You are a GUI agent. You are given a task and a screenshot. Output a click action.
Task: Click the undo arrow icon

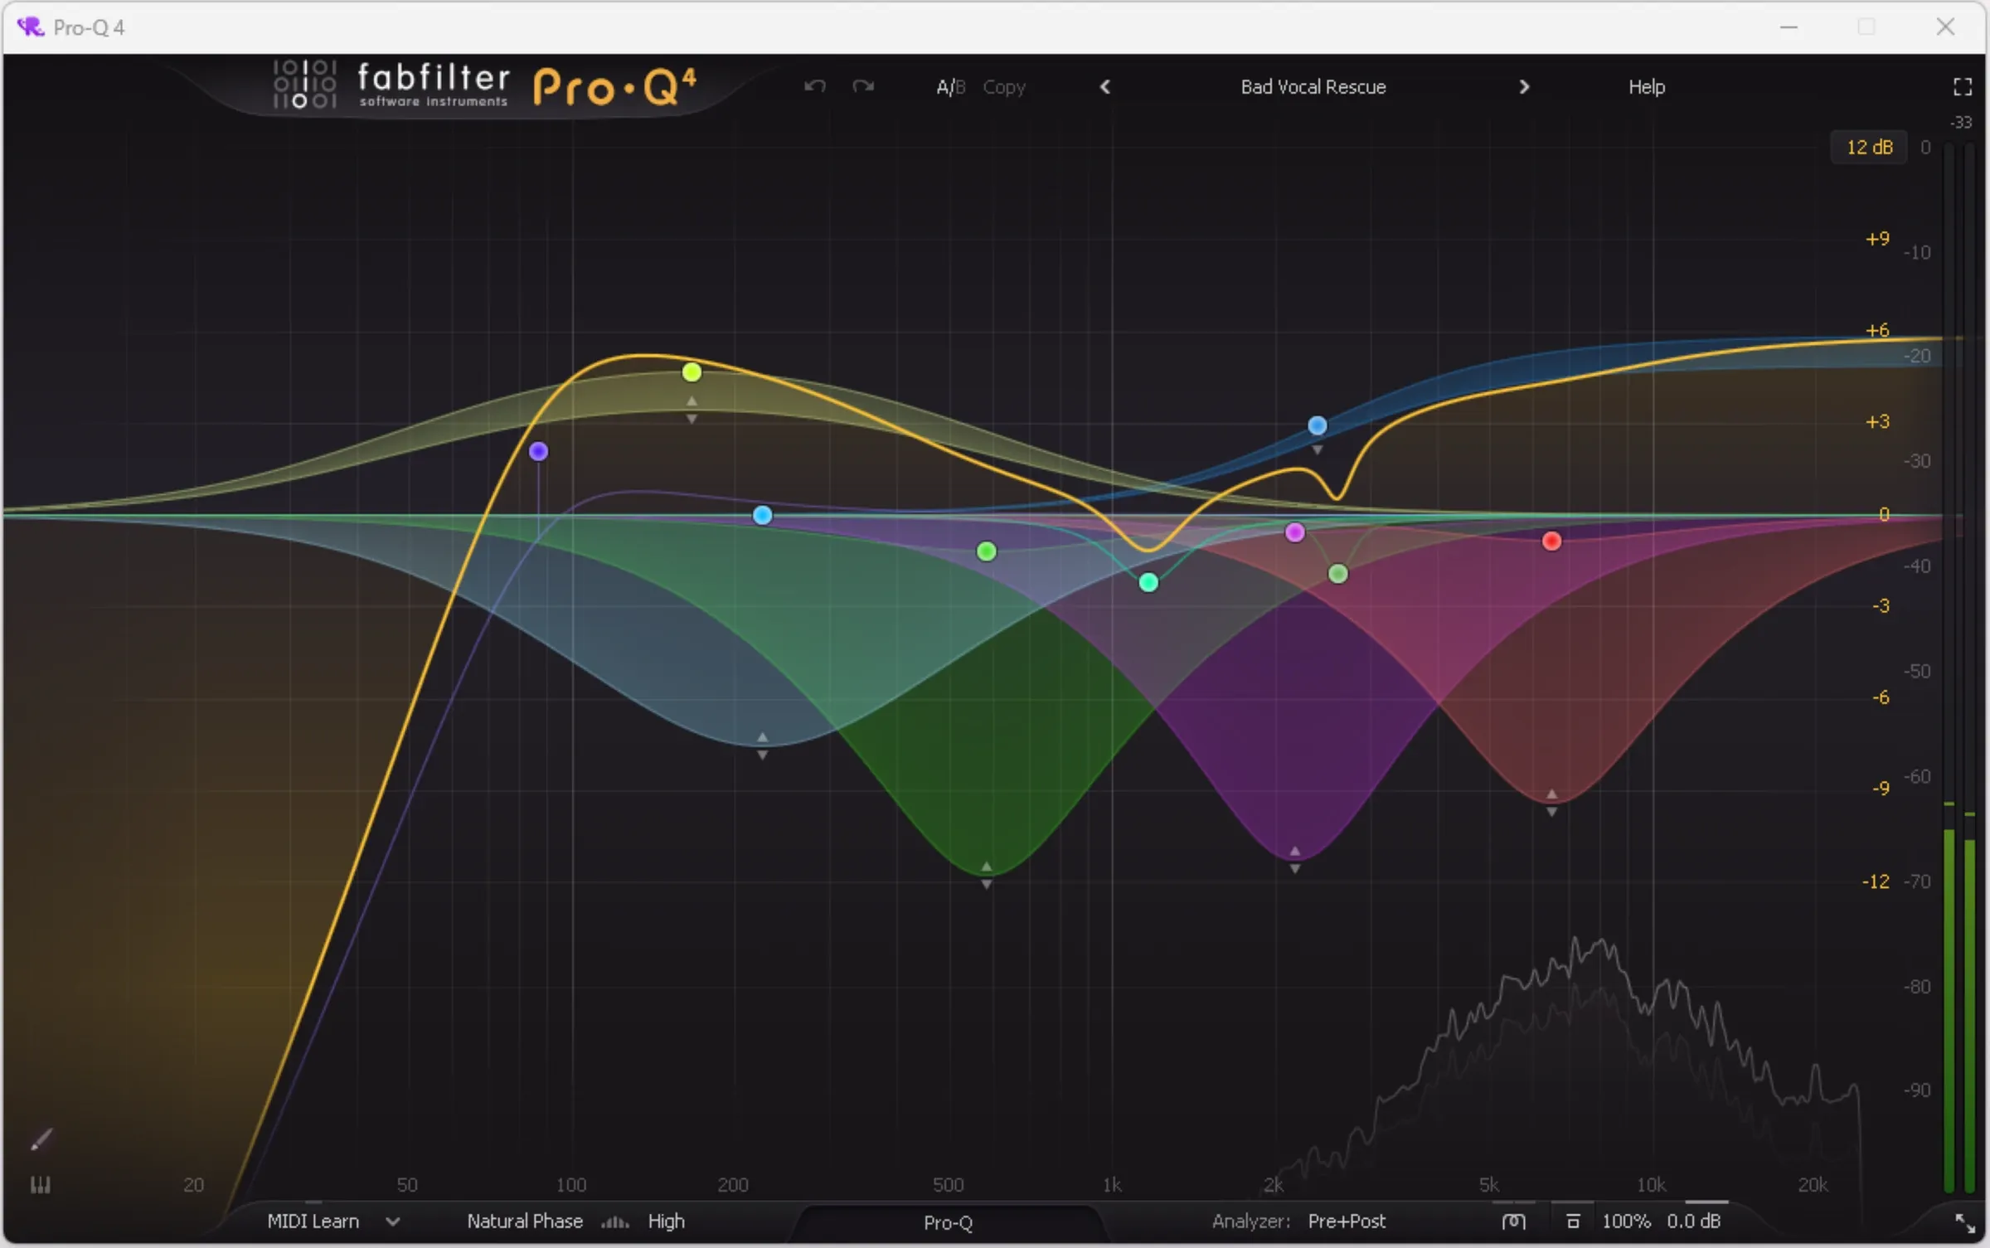coord(815,86)
